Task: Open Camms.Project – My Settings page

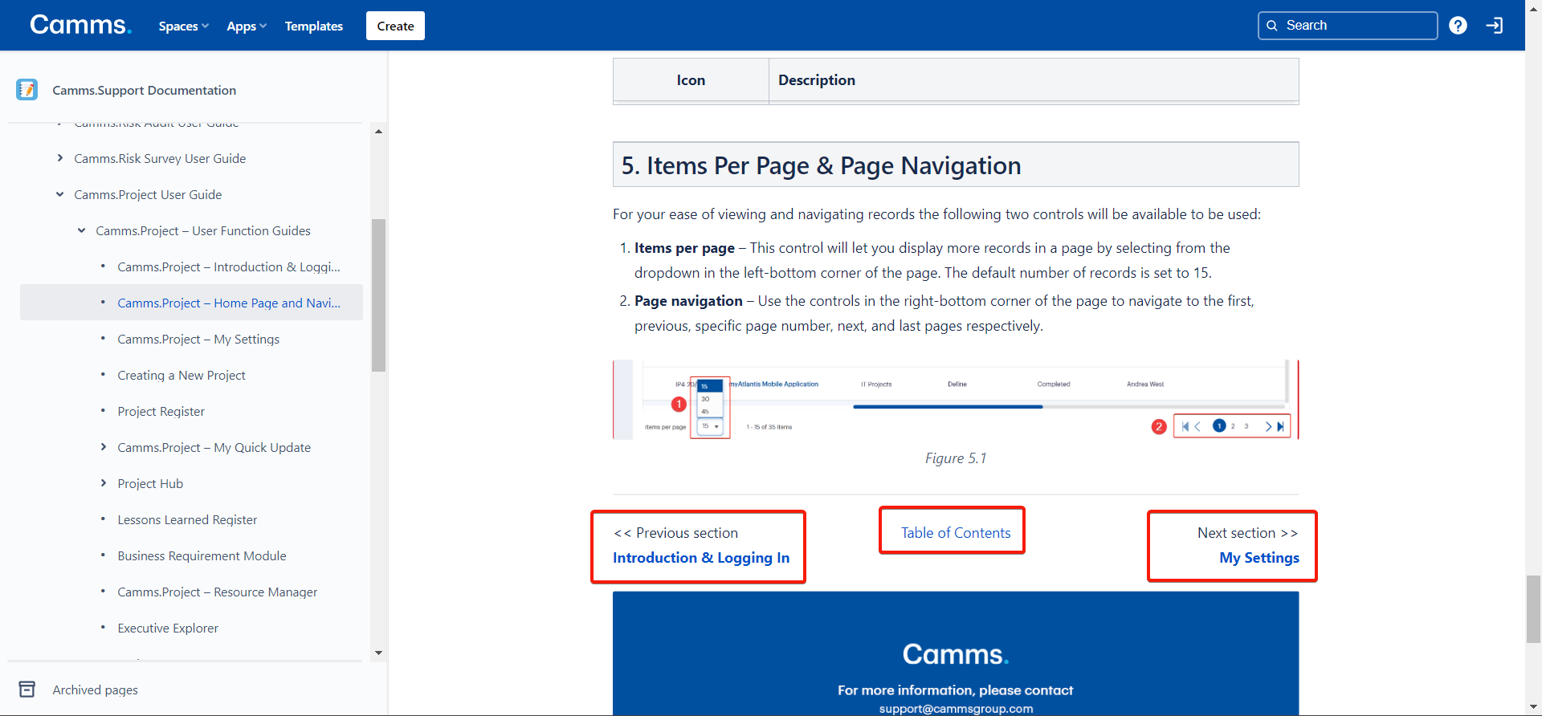Action: pyautogui.click(x=198, y=339)
